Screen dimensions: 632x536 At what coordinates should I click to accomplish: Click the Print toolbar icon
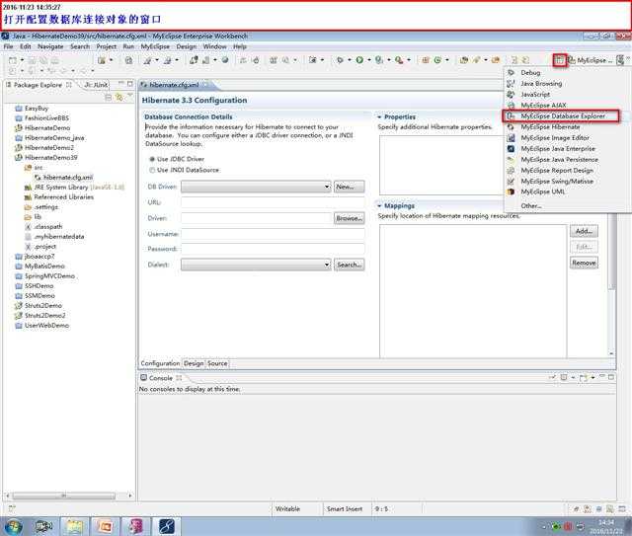click(54, 60)
